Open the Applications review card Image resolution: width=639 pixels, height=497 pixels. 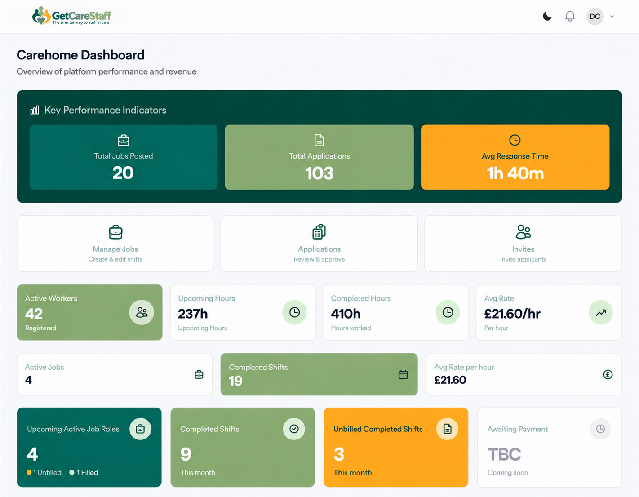319,244
